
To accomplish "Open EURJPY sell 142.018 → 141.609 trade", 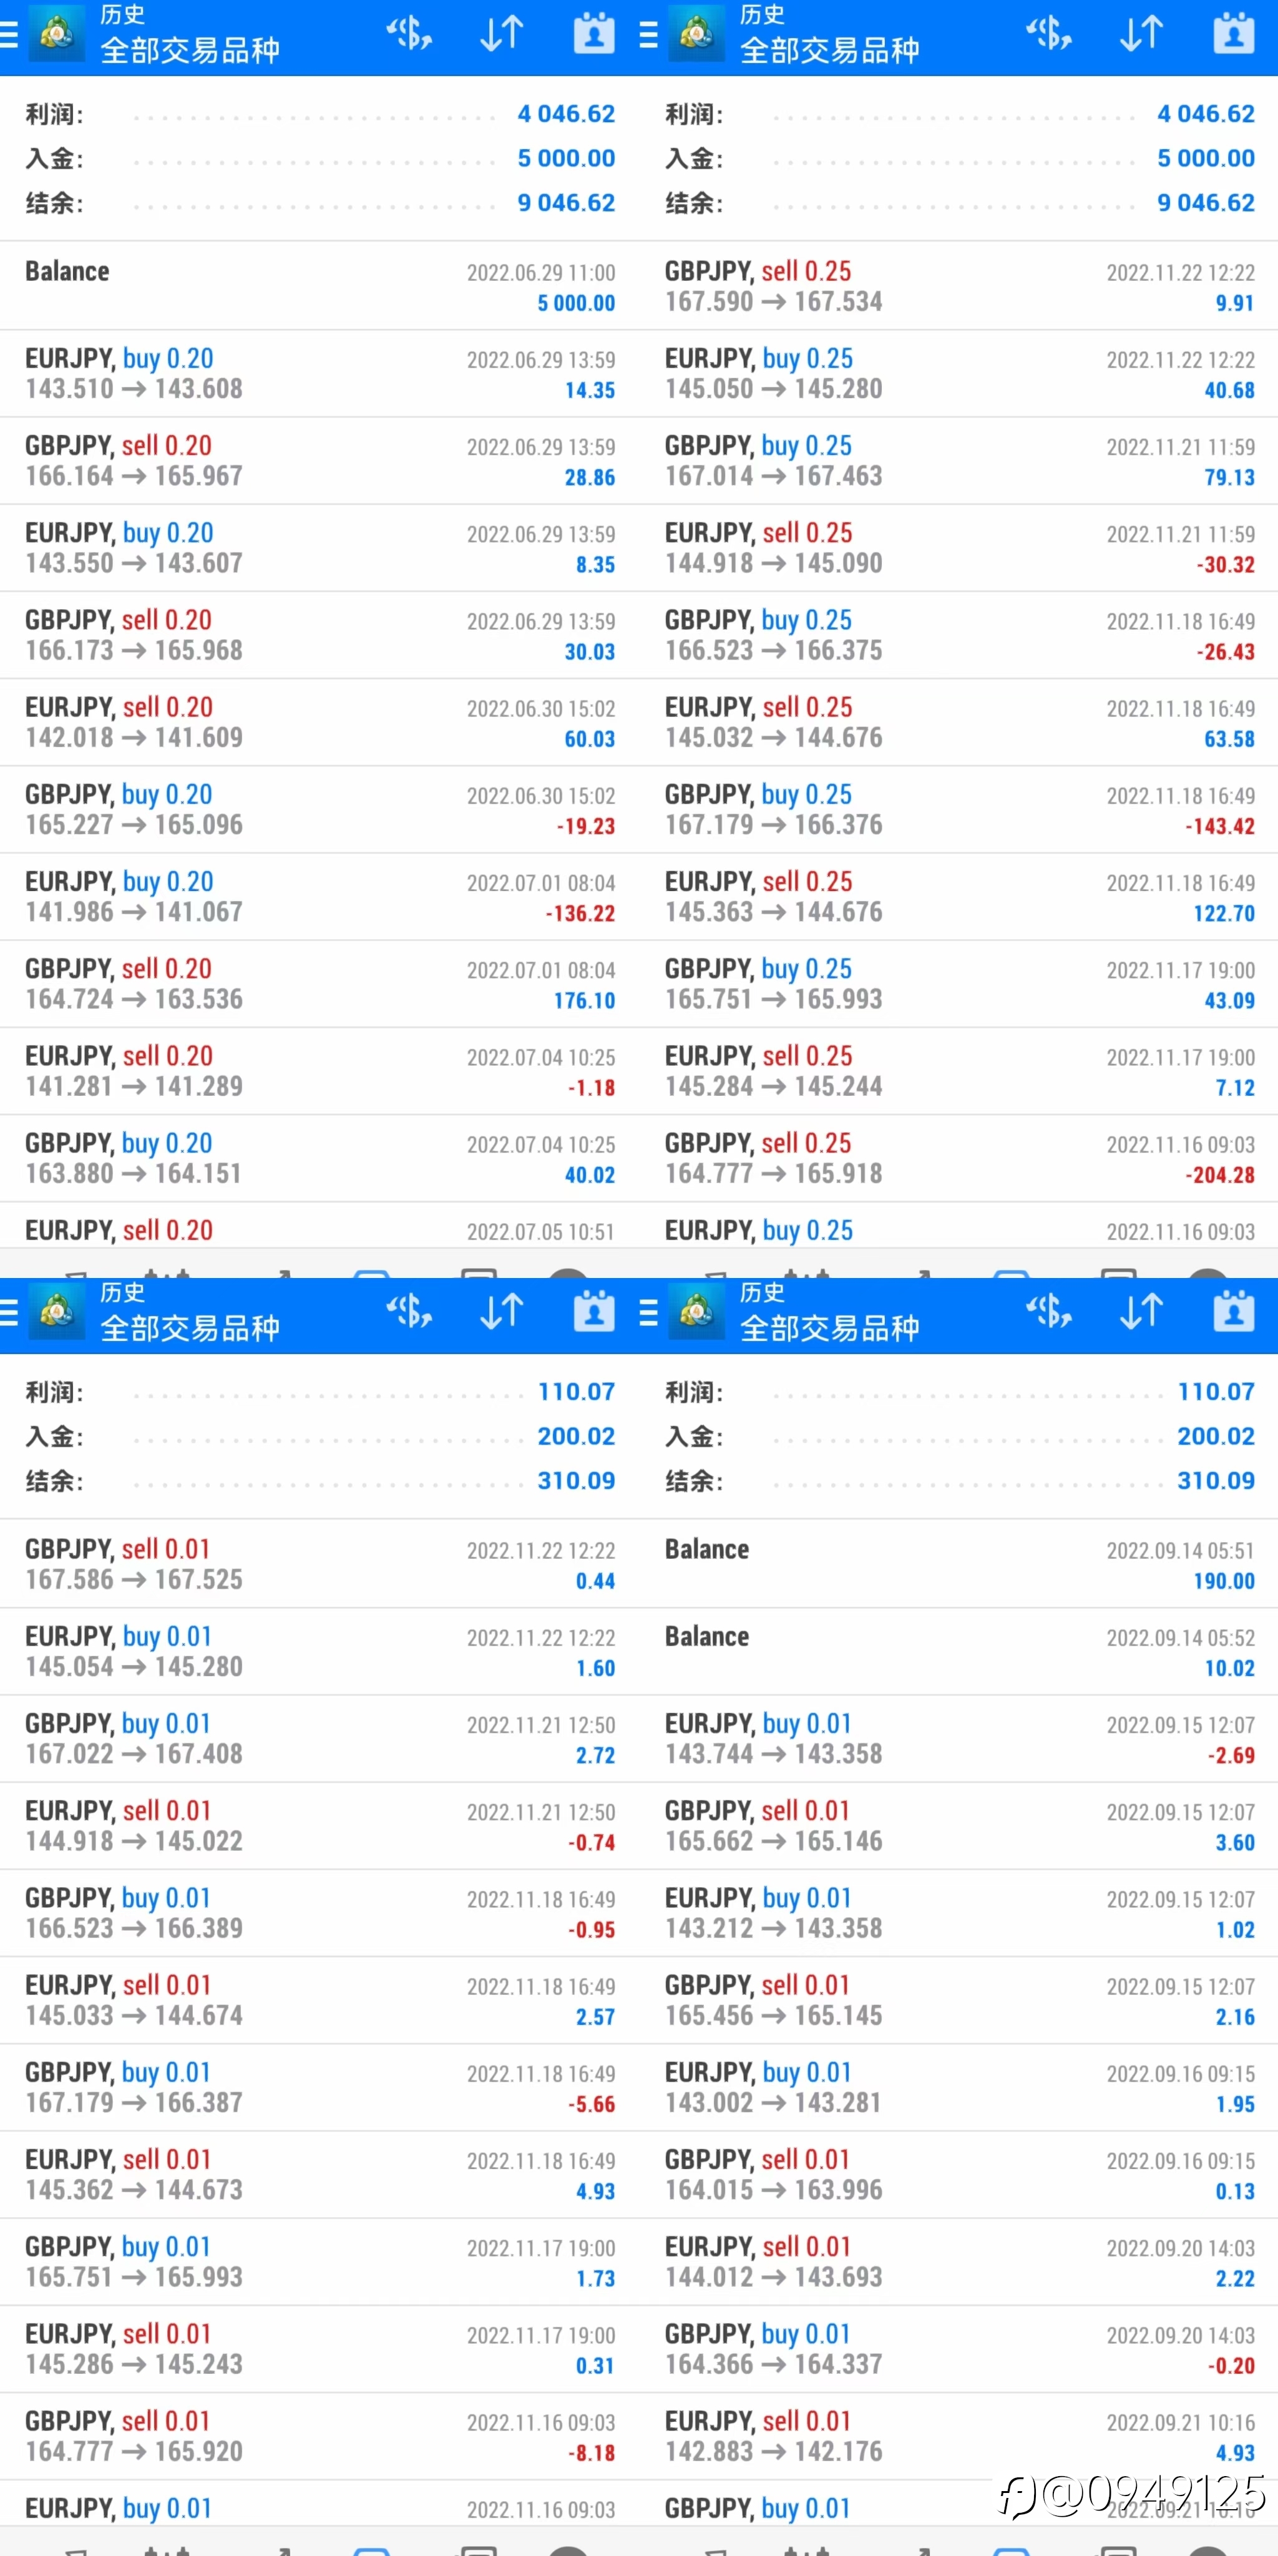I will 319,723.
